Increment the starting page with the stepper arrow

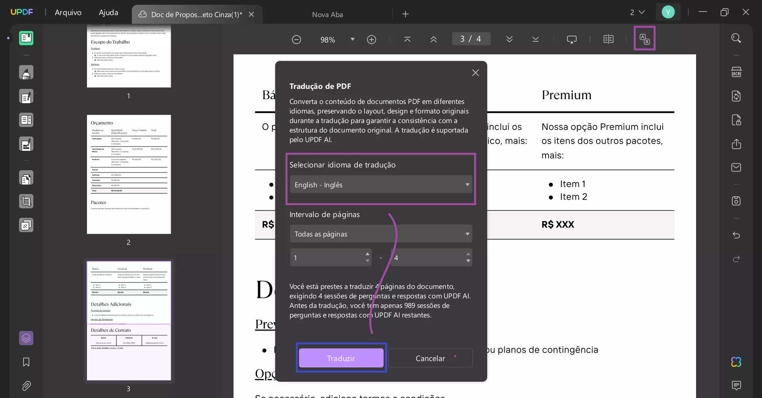[367, 254]
